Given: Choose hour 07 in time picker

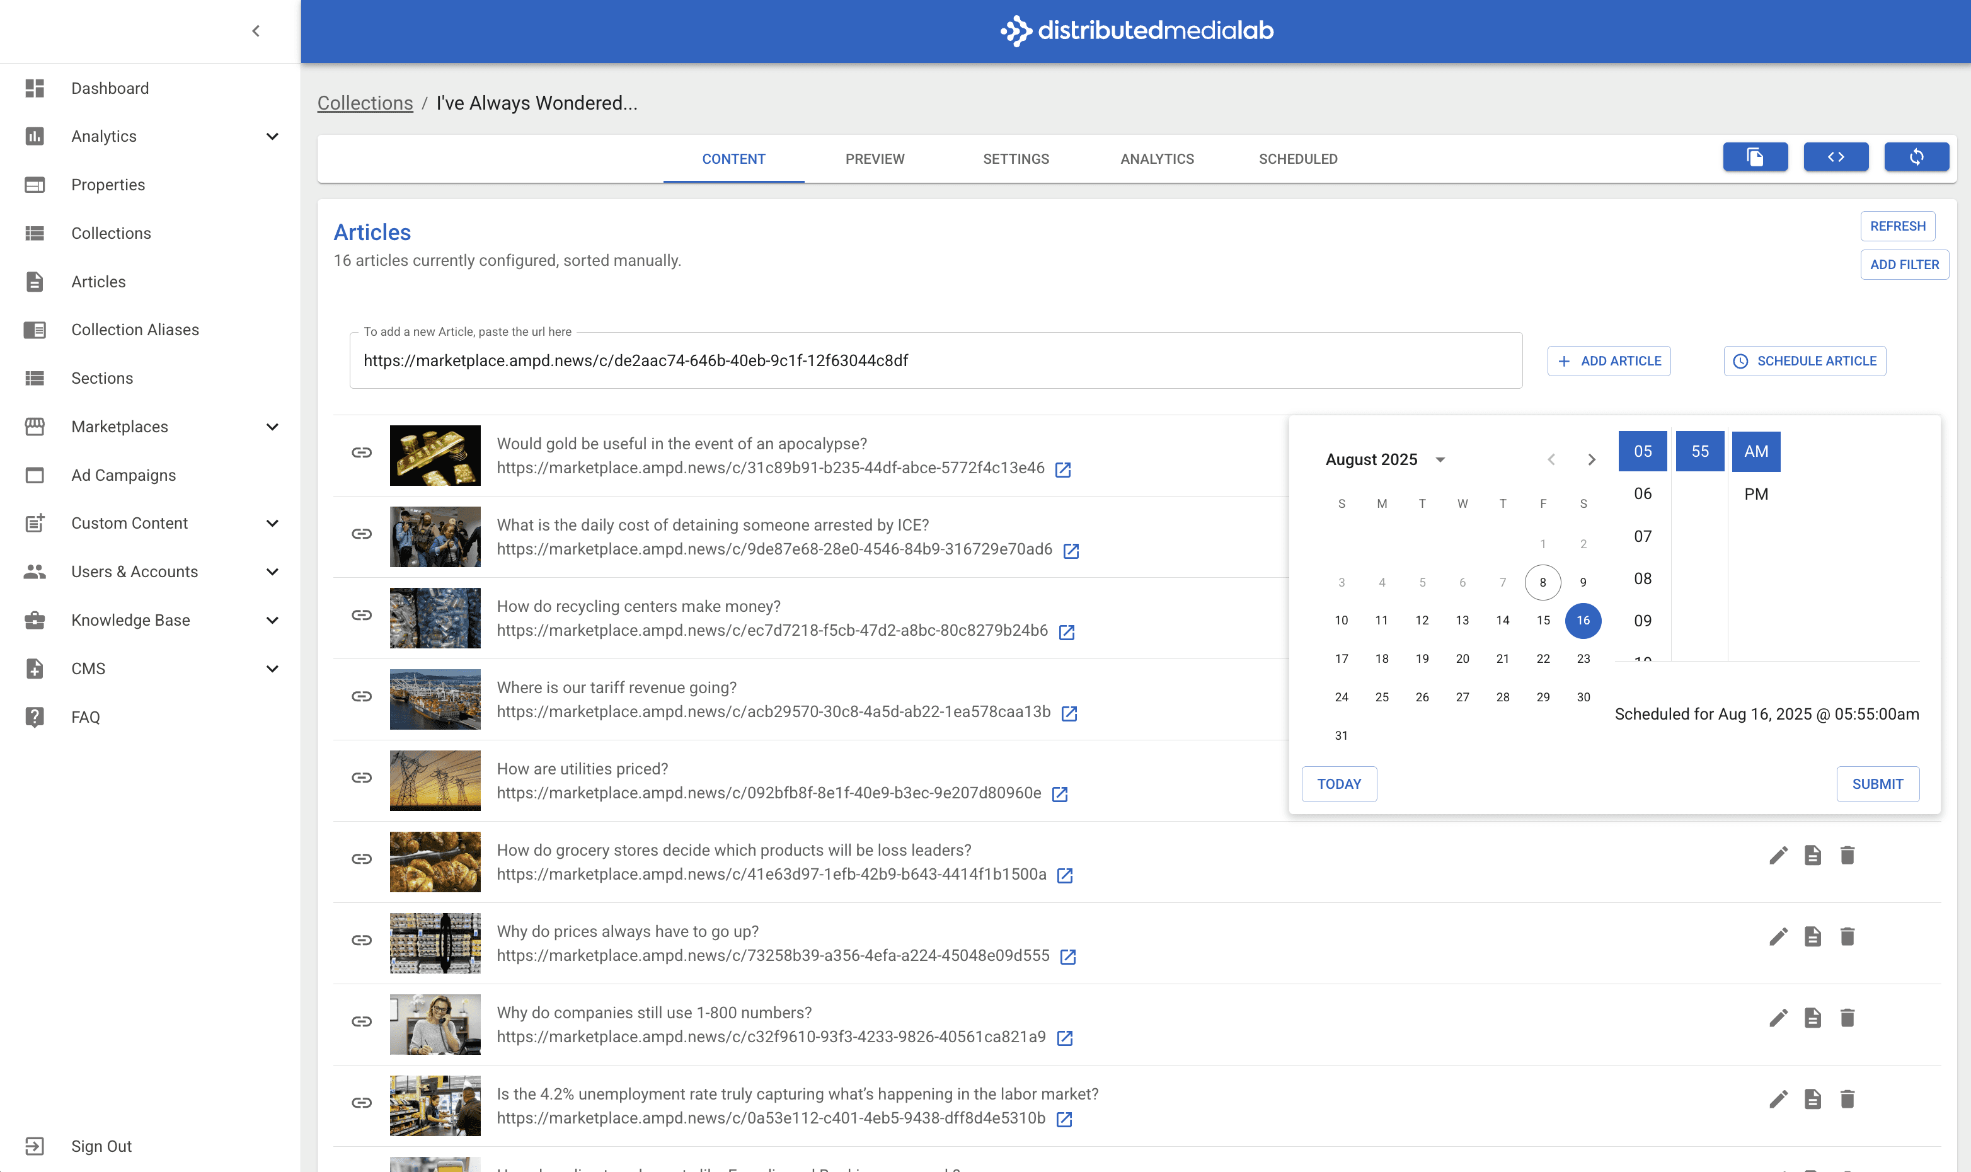Looking at the screenshot, I should click(x=1643, y=536).
